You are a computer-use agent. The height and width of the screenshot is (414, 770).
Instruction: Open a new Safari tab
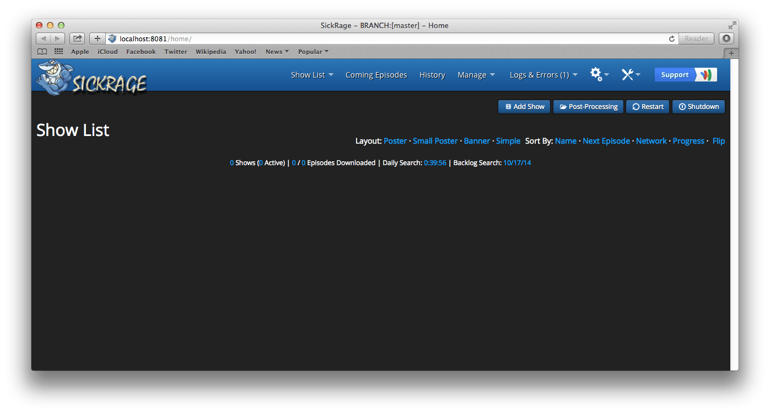[x=731, y=53]
